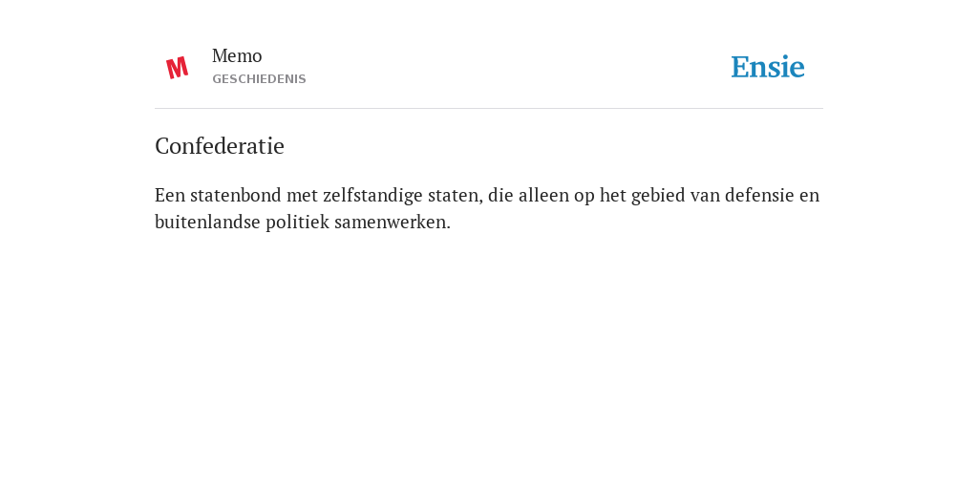The width and height of the screenshot is (978, 489).
Task: Click the red M Memo logo icon
Action: pos(177,68)
